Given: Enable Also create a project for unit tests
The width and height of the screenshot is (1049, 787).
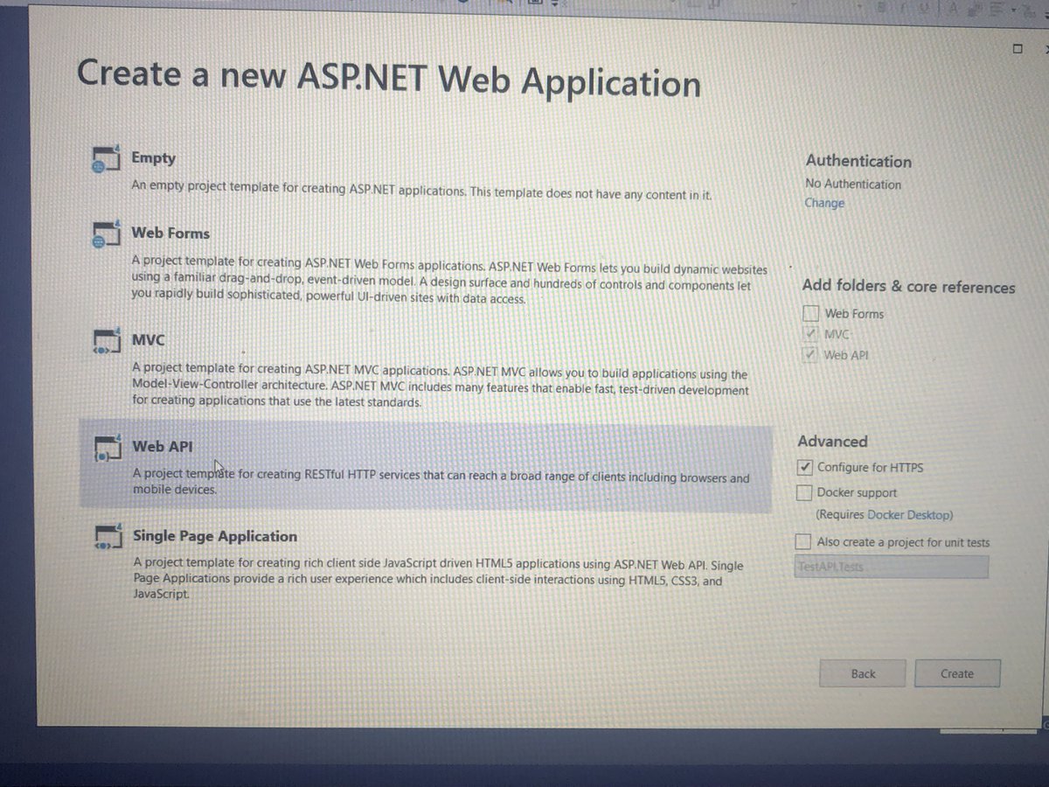Looking at the screenshot, I should 803,542.
